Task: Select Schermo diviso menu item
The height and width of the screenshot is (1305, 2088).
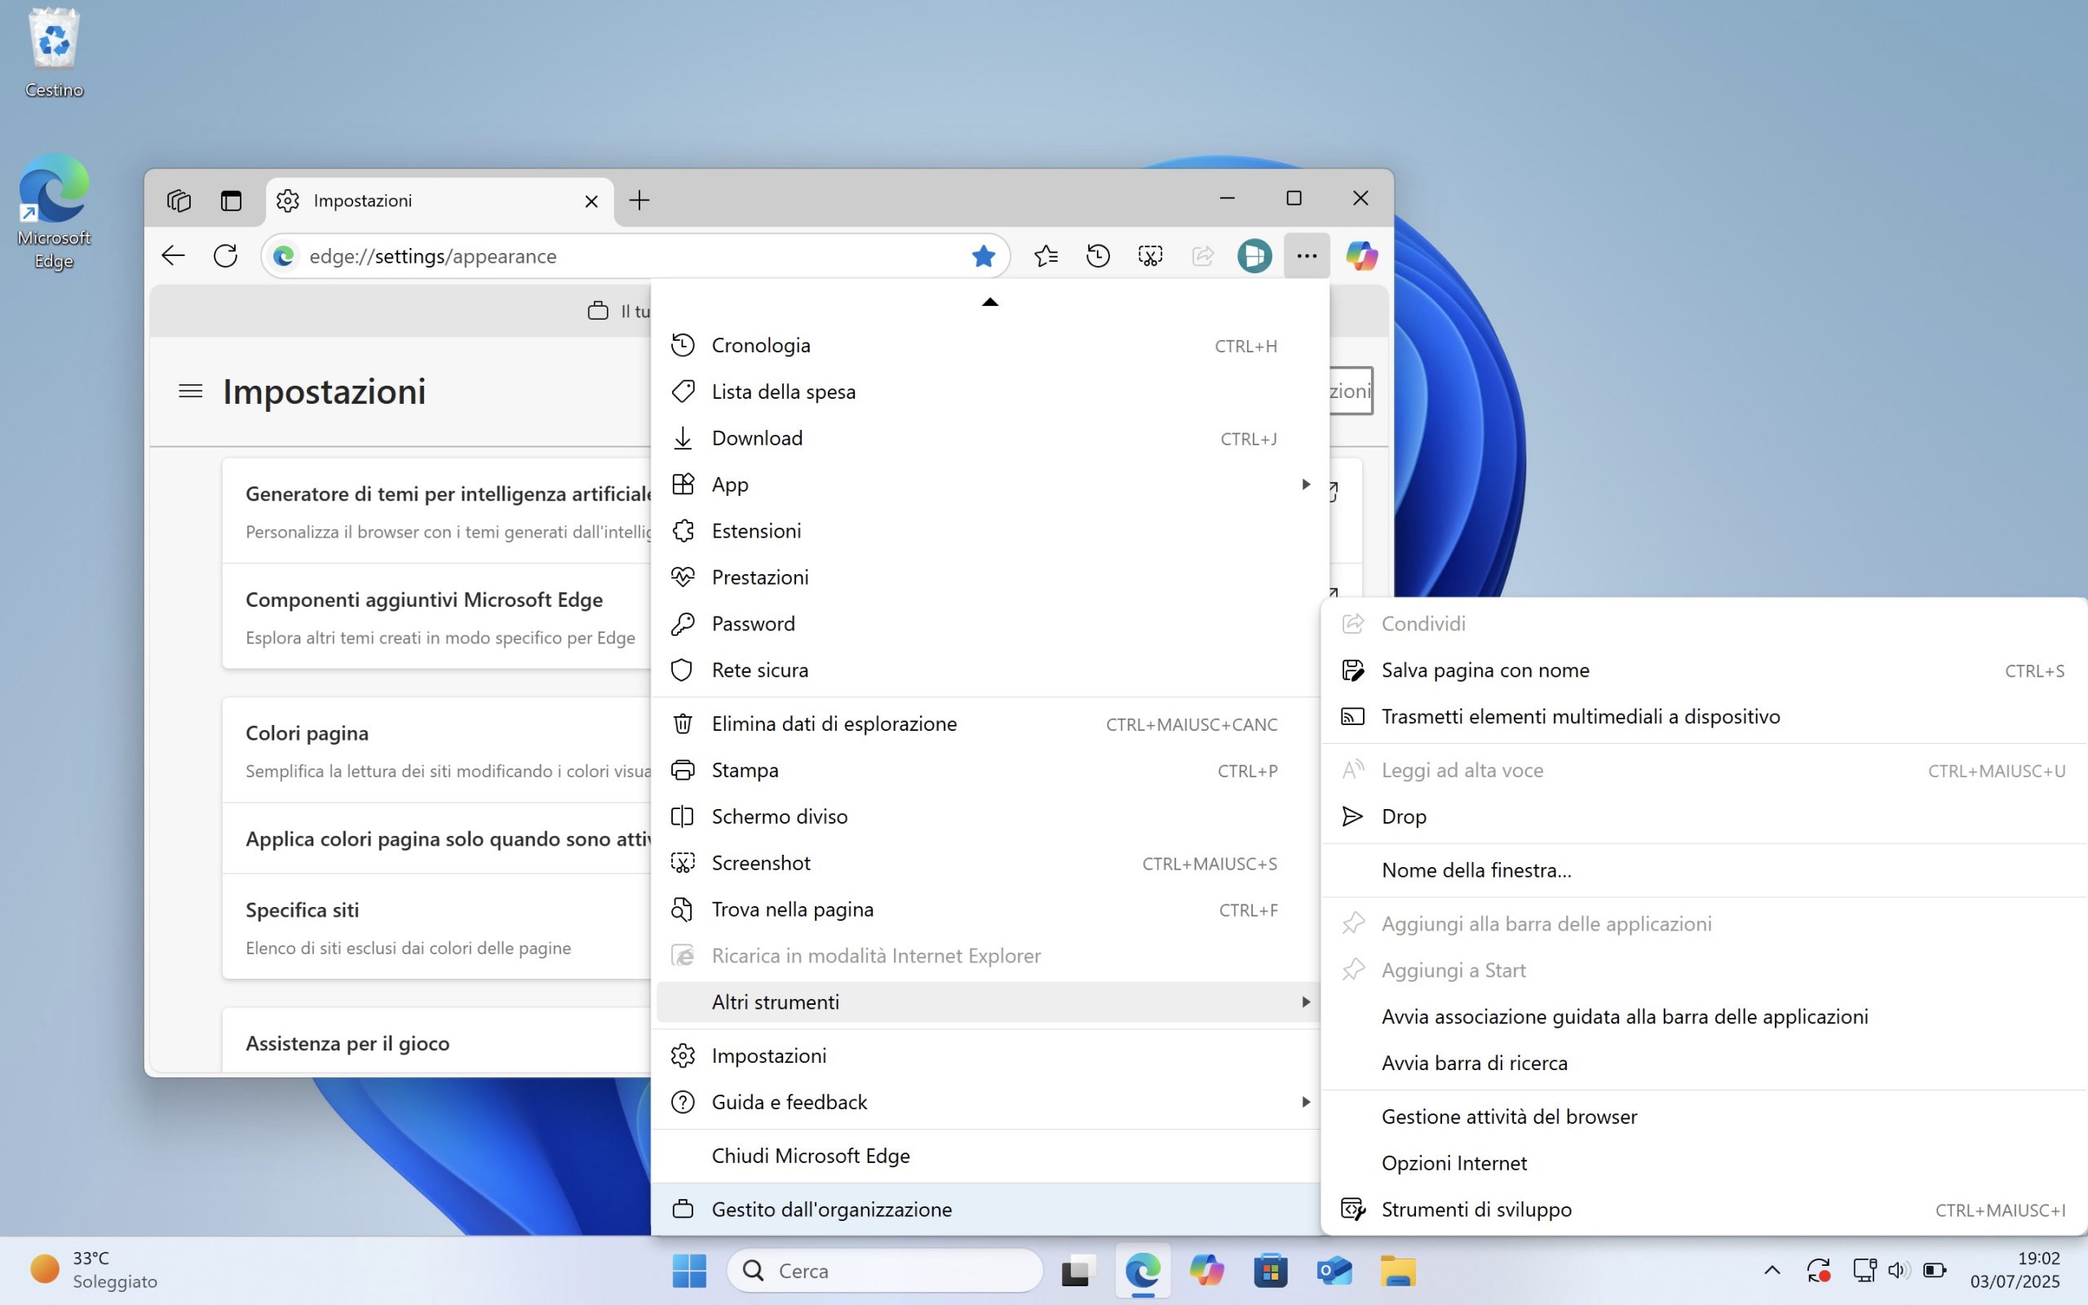Action: coord(984,816)
